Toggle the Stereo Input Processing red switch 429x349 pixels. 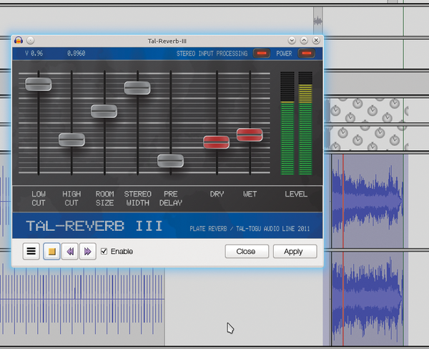pyautogui.click(x=262, y=53)
